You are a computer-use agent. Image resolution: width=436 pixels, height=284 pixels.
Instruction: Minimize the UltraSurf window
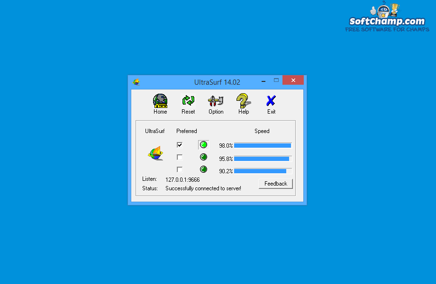coord(263,81)
